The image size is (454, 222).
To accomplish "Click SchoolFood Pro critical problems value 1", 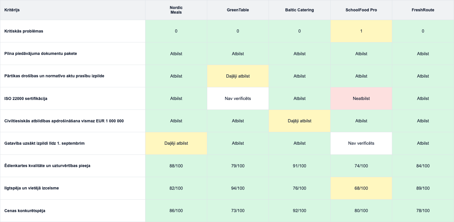I will [x=361, y=31].
